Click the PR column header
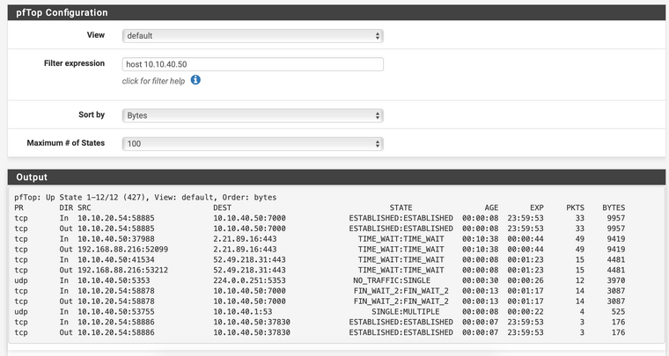Screen dimensions: 669x356 18,207
